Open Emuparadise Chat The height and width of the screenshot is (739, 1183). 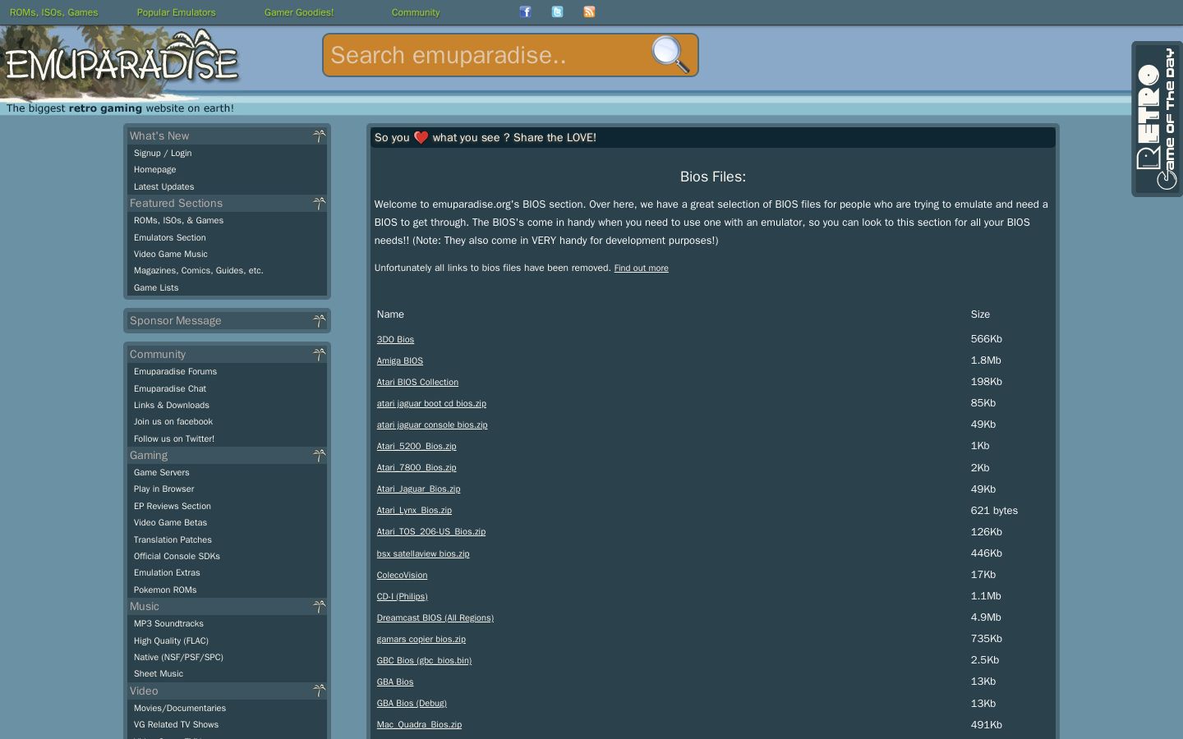(x=170, y=388)
